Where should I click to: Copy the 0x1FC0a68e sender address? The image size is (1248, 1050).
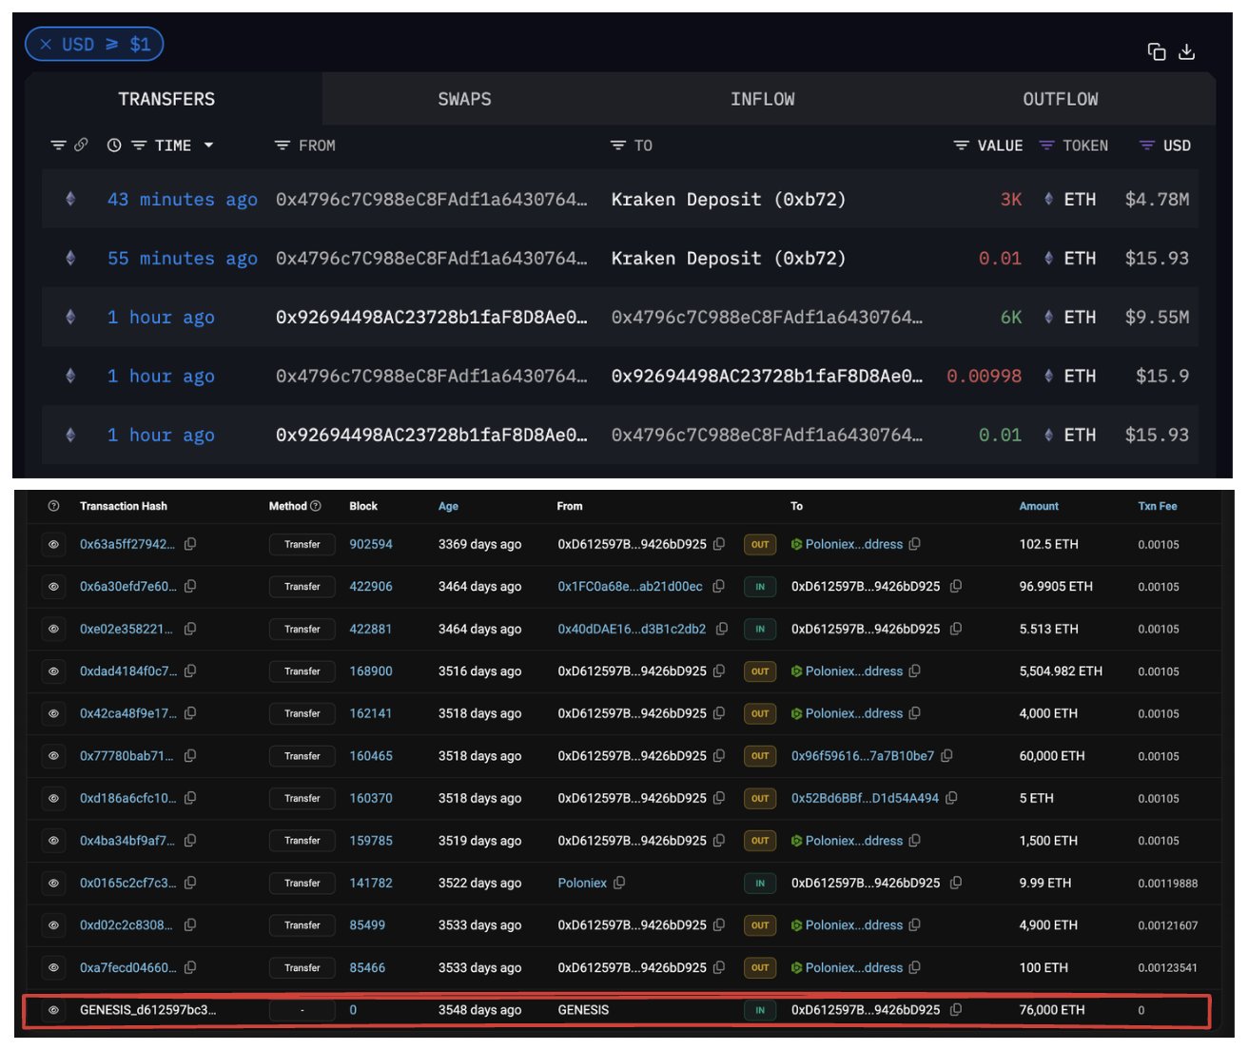point(718,587)
